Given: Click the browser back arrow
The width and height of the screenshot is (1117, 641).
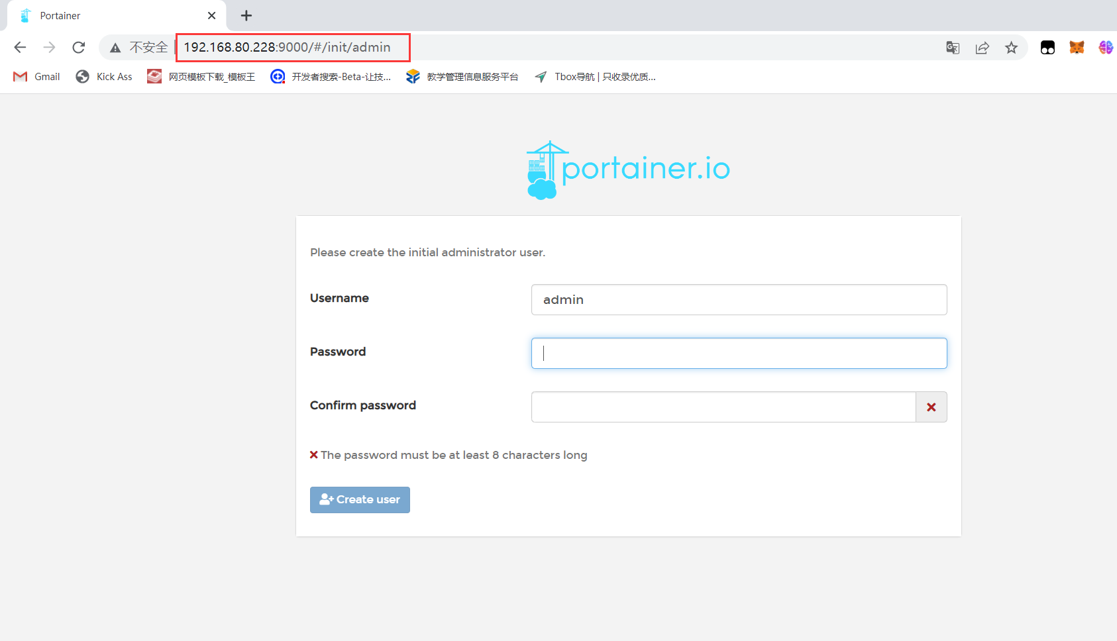Looking at the screenshot, I should click(x=20, y=47).
